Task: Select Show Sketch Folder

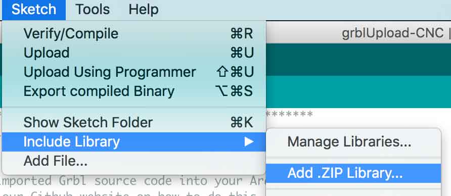Action: (x=134, y=123)
